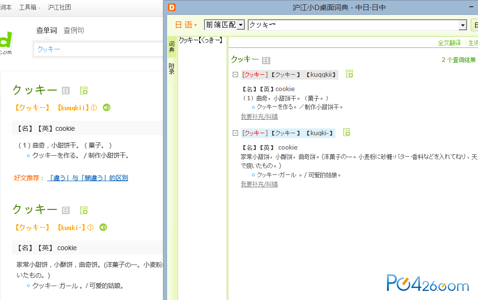Open the 日语 language selector dropdown
Screen dimensions: 478x300
(x=186, y=25)
